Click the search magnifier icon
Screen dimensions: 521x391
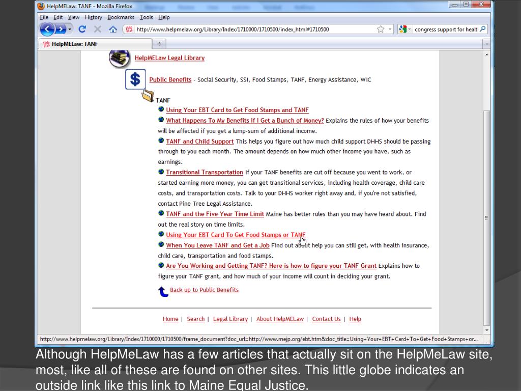click(483, 29)
